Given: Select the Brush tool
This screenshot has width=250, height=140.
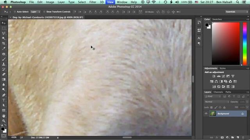Looking at the screenshot, I should click(4, 59).
